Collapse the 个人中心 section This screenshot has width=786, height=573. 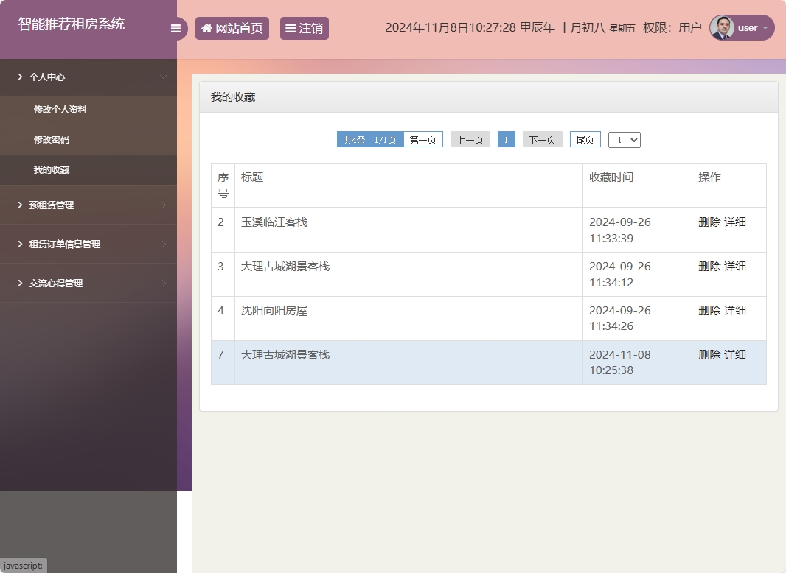coord(47,77)
